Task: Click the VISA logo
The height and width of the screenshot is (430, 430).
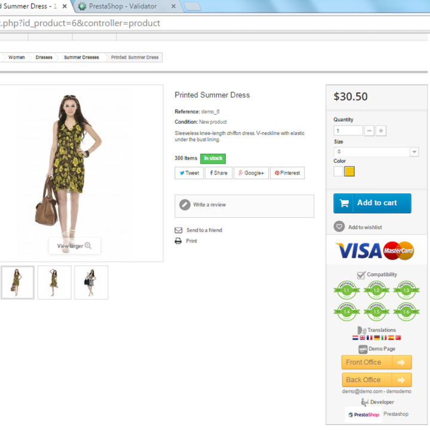Action: [x=358, y=251]
